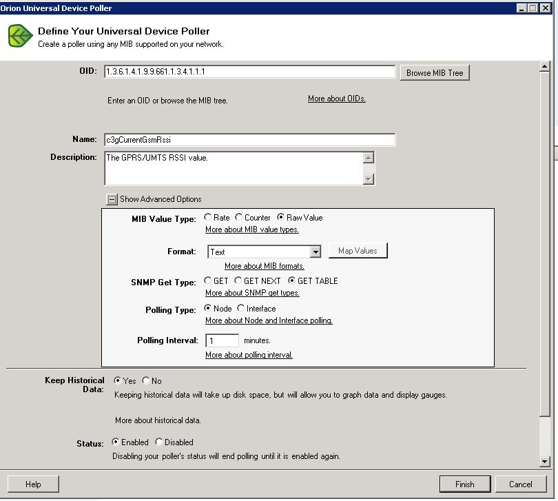Click into the OID input field
This screenshot has height=501, width=558.
click(x=250, y=72)
